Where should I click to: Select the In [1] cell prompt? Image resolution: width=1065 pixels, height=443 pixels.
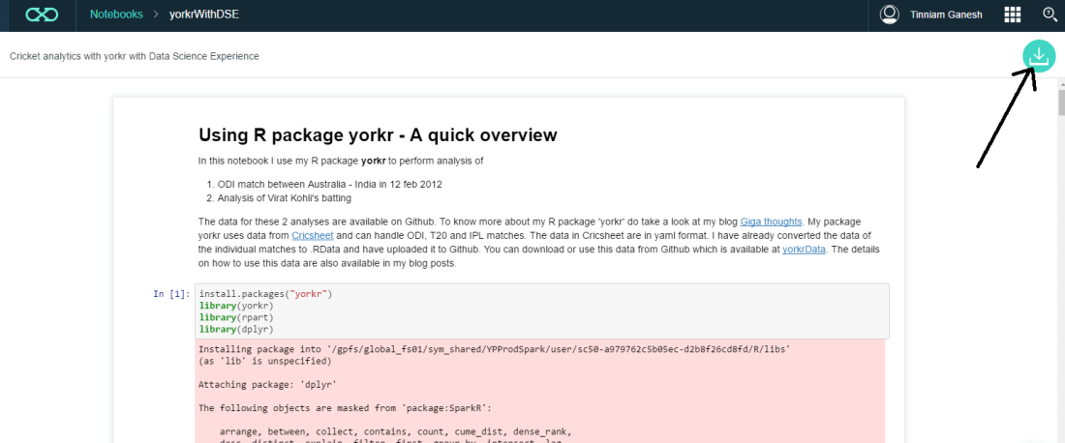point(170,293)
